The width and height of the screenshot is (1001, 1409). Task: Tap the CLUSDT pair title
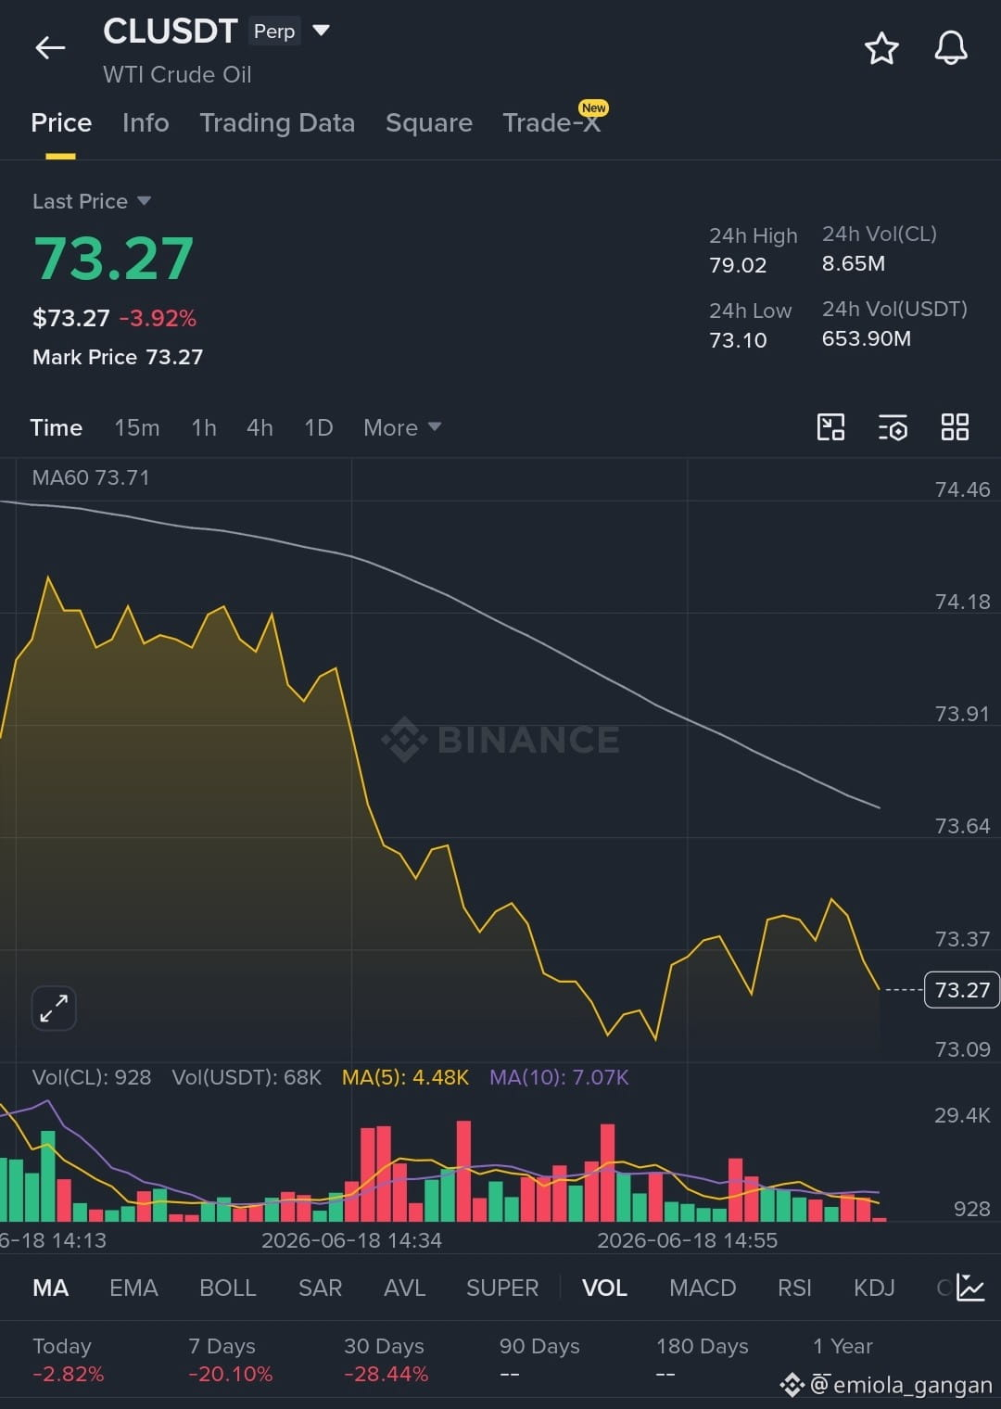point(171,31)
